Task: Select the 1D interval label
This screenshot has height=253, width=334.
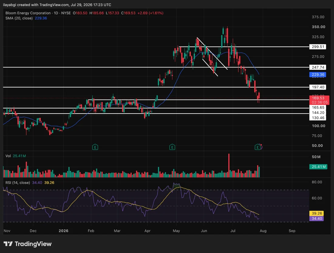Action: (x=56, y=13)
